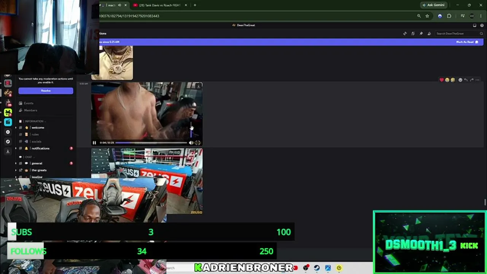Switch to the Tank Davis vs Roach tab
This screenshot has width=487, height=274.
[x=159, y=5]
